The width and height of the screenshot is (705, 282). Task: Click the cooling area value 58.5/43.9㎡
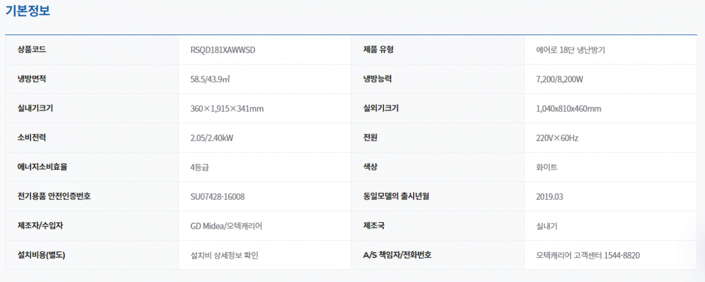(210, 79)
